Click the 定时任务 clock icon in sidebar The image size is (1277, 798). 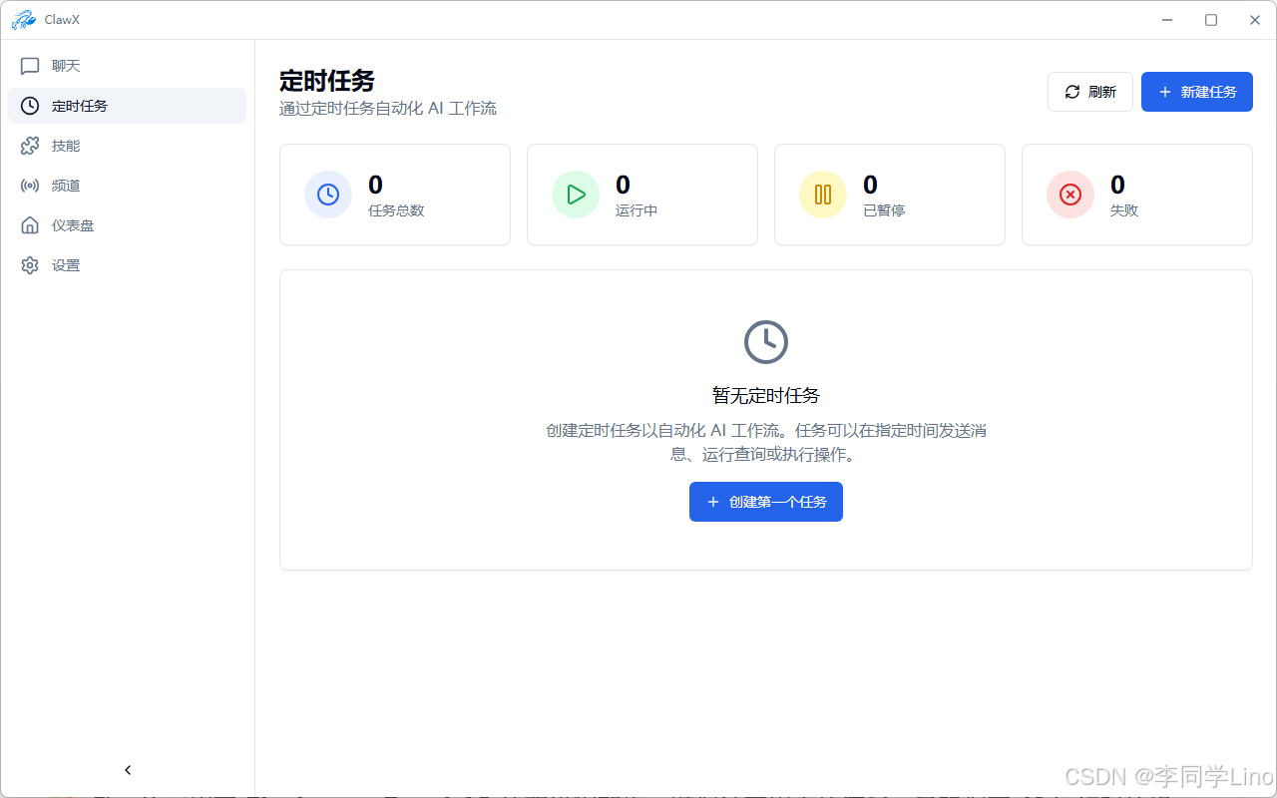30,105
